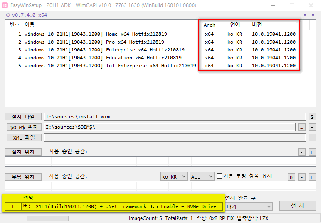
Task: Open the 설치 파일 button
Action: (x=23, y=117)
